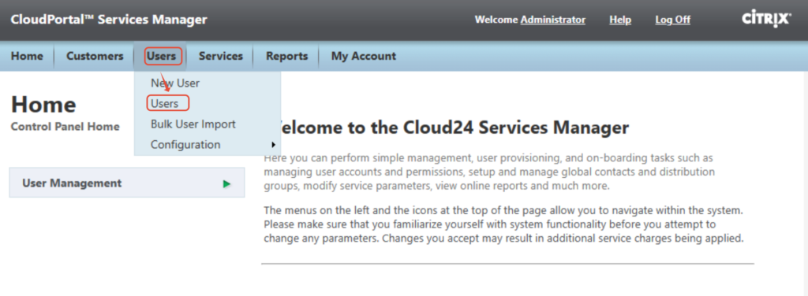Screen dimensions: 808x296
Task: Select New User from the dropdown
Action: click(174, 83)
